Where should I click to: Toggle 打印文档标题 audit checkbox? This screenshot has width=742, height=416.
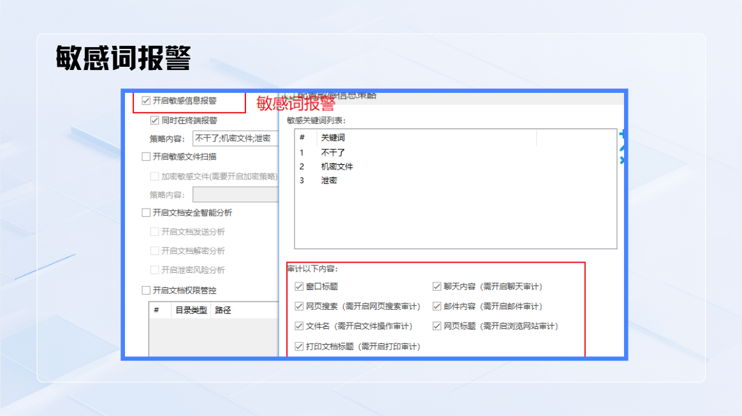pyautogui.click(x=299, y=347)
